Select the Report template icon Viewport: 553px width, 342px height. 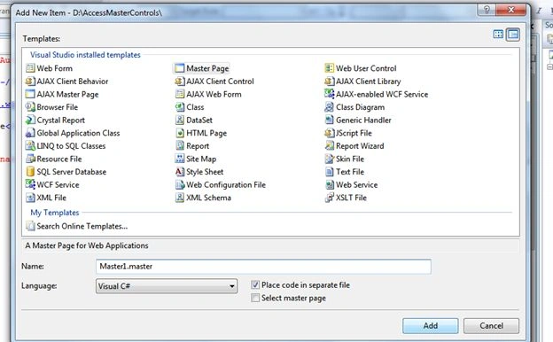pyautogui.click(x=180, y=145)
